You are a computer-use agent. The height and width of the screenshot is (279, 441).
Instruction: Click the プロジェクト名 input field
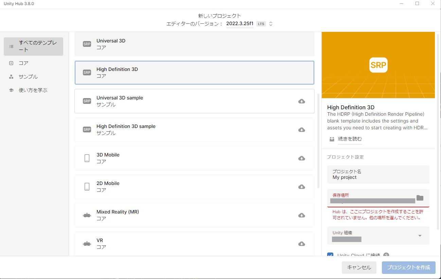pos(378,175)
